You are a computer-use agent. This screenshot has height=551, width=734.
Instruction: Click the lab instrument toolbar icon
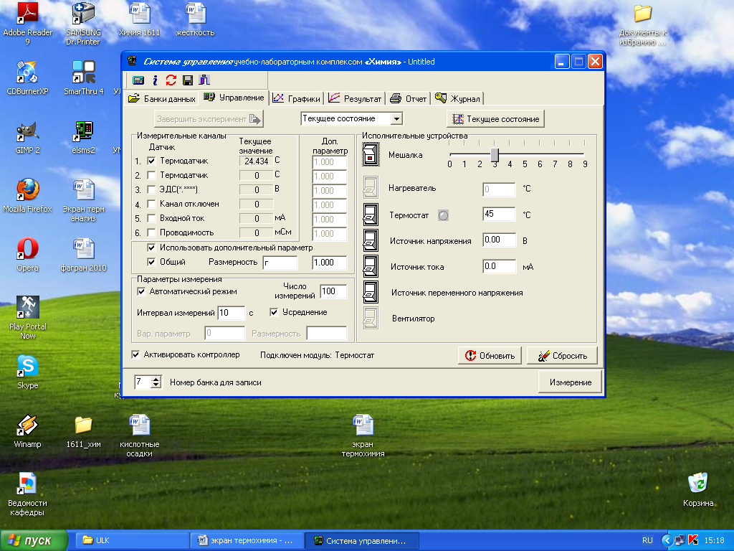pos(204,80)
